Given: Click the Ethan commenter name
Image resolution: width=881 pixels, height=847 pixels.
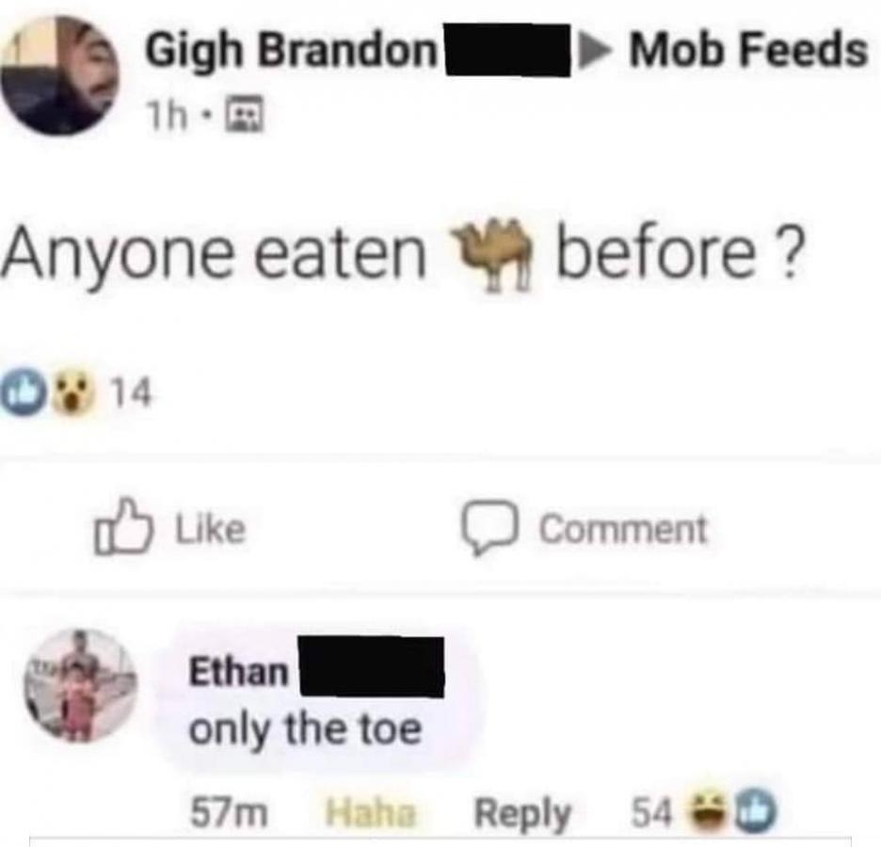Looking at the screenshot, I should coord(238,672).
